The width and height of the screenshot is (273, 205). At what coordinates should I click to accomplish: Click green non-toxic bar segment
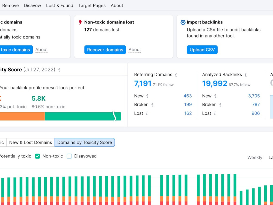83,116
